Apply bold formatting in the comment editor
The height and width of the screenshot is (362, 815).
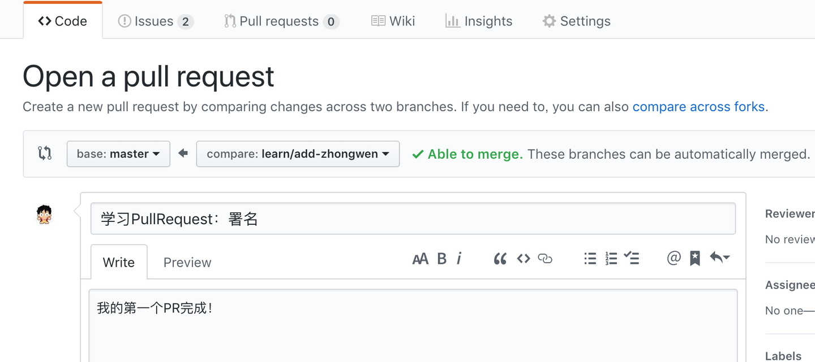tap(442, 259)
